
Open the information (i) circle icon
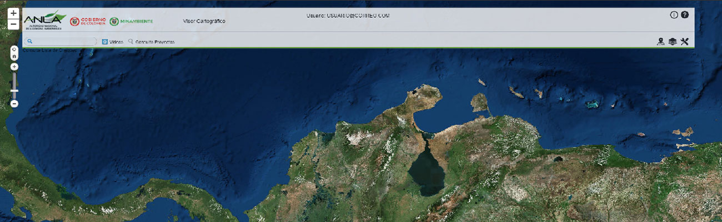click(674, 15)
